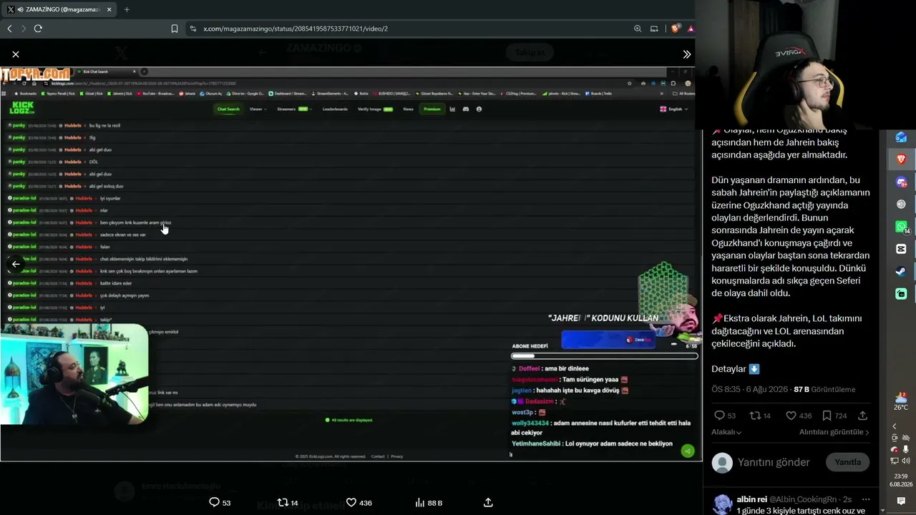Click reply icon with 53 in side panel

[719, 416]
